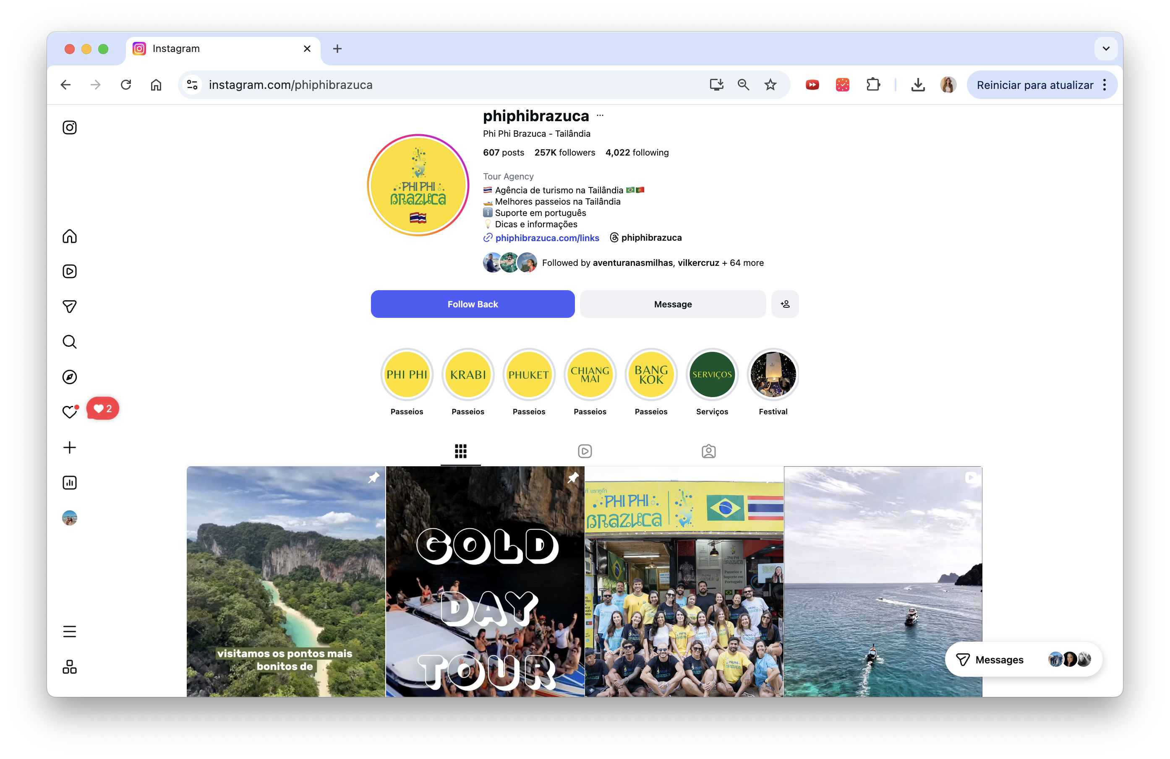This screenshot has height=759, width=1170.
Task: Click the Search magnifier in the sidebar
Action: pyautogui.click(x=69, y=342)
